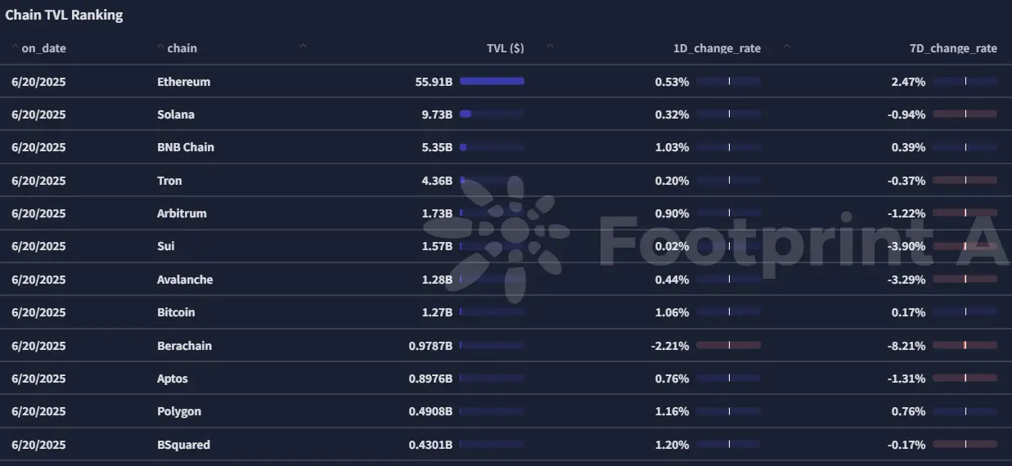The height and width of the screenshot is (466, 1012).
Task: Click the BSquared chain name
Action: tap(183, 445)
